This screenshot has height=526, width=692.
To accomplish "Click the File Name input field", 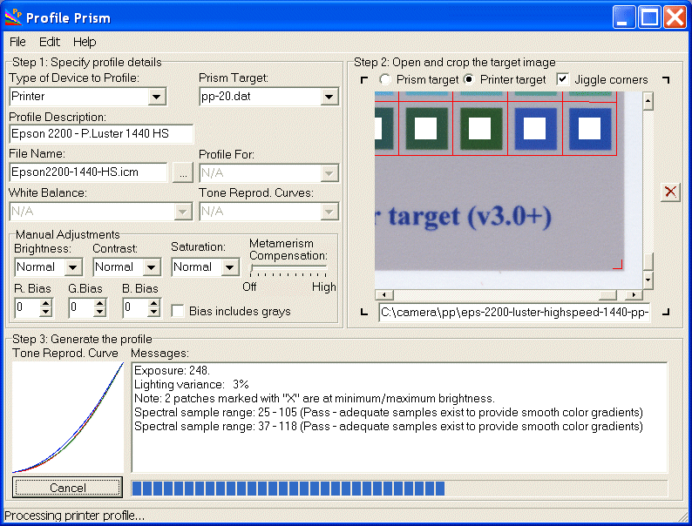I will click(x=88, y=172).
